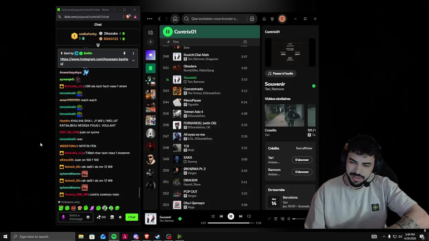The height and width of the screenshot is (241, 429).
Task: Open the play queue icon
Action: [276, 219]
